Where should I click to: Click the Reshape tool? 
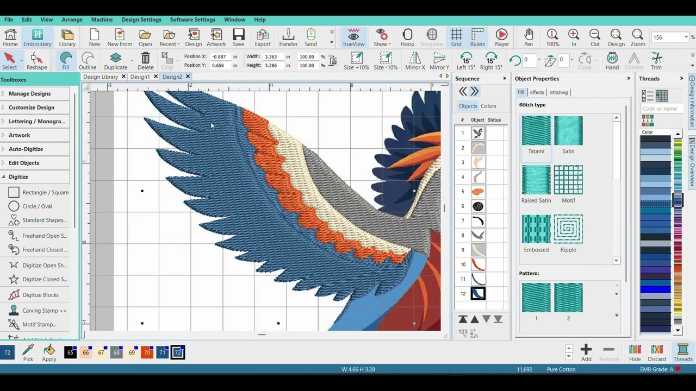point(36,61)
